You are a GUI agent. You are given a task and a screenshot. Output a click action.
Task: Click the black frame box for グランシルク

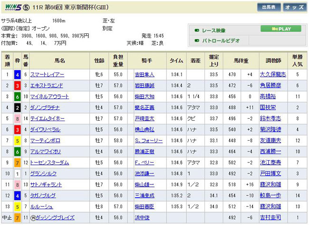17,174
